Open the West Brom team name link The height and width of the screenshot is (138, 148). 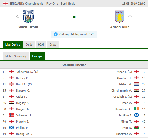click(28, 27)
